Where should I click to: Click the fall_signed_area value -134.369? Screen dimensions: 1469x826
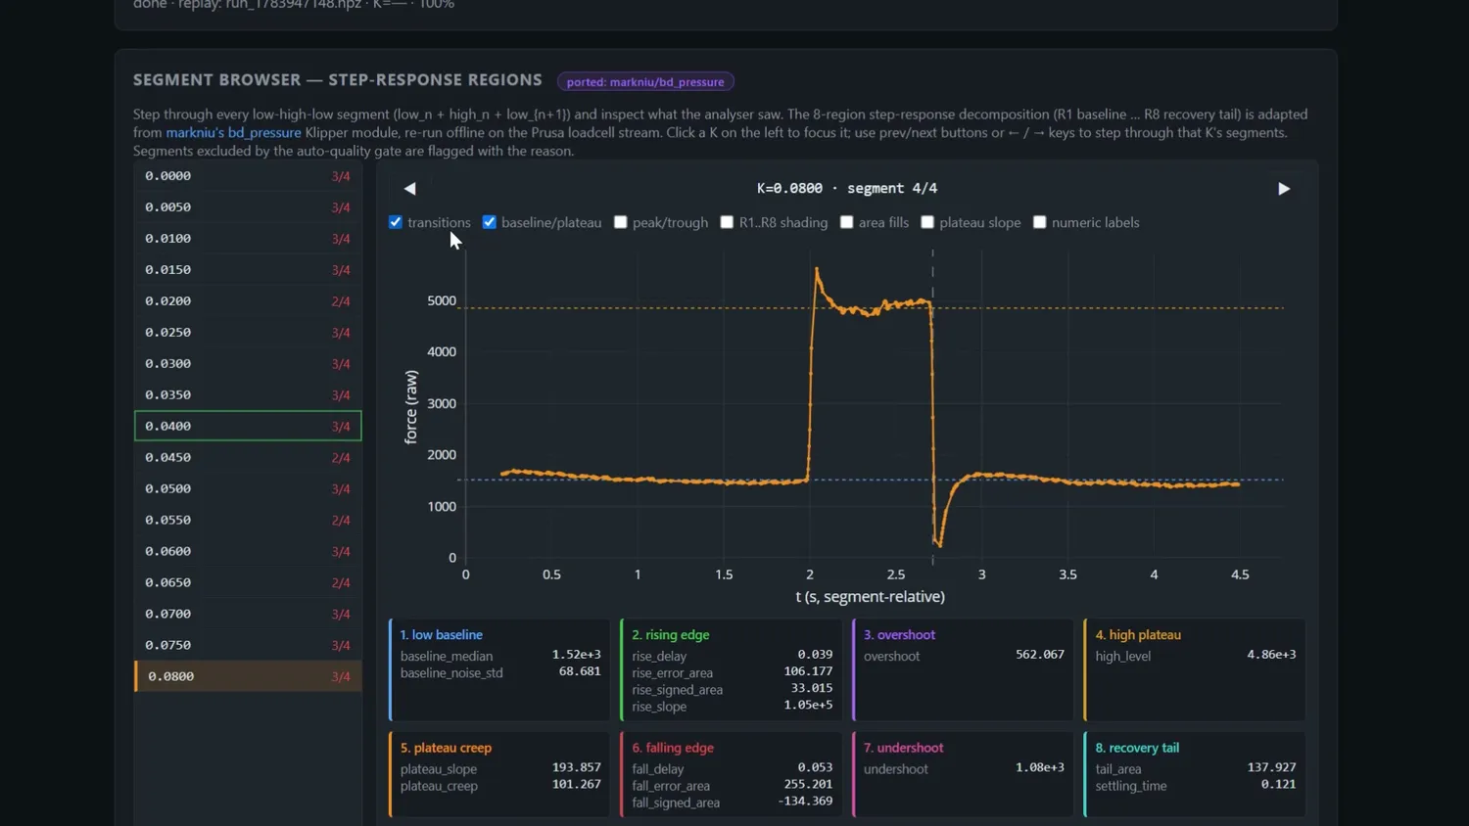pyautogui.click(x=805, y=802)
